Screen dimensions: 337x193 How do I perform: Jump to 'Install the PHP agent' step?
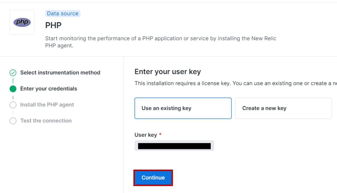47,105
